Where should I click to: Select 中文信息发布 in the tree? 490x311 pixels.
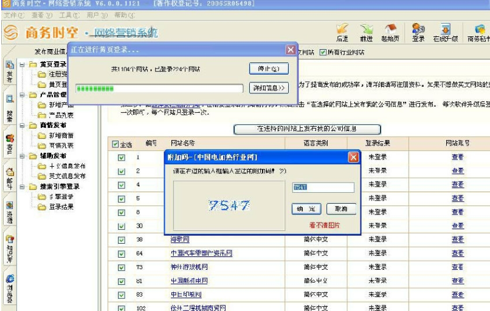67,166
